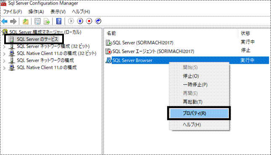This screenshot has width=271, height=155.
Task: Click the running SQL Server (SORIMACHI2017) service icon
Action: (x=109, y=43)
